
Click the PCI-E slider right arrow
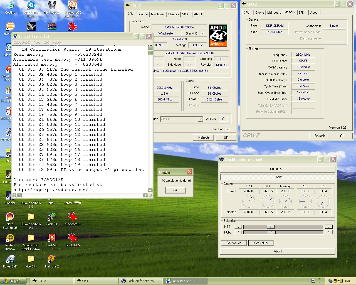[329, 232]
